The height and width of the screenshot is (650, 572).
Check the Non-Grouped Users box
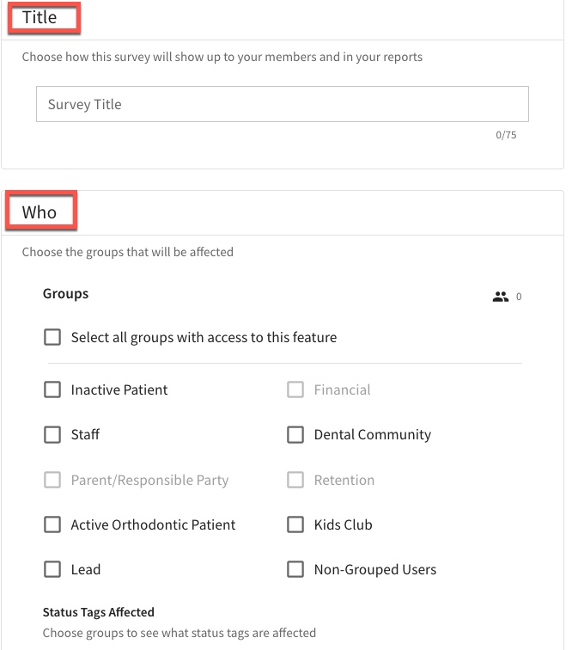tap(295, 569)
